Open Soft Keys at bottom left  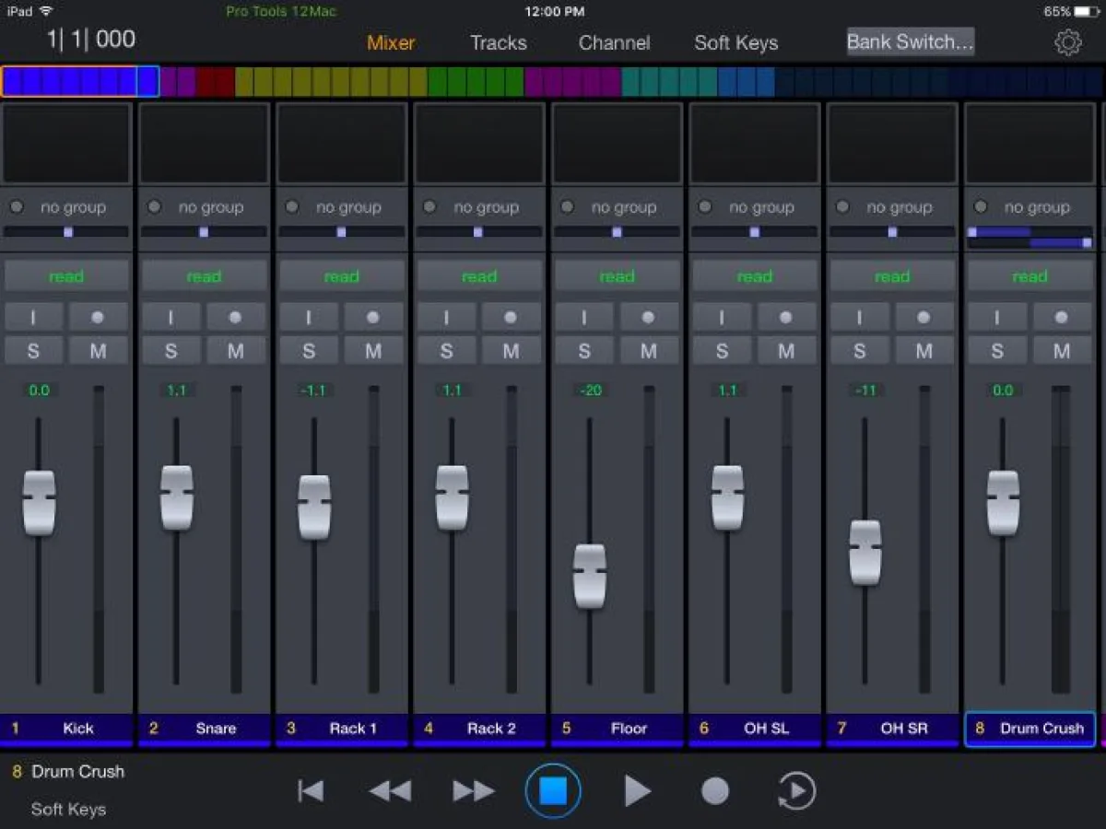pos(68,809)
